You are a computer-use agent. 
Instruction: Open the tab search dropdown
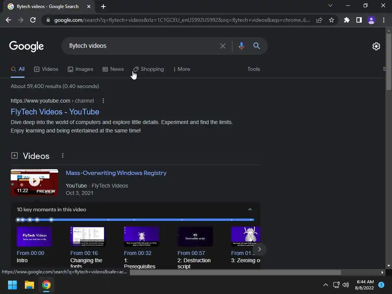pyautogui.click(x=330, y=5)
